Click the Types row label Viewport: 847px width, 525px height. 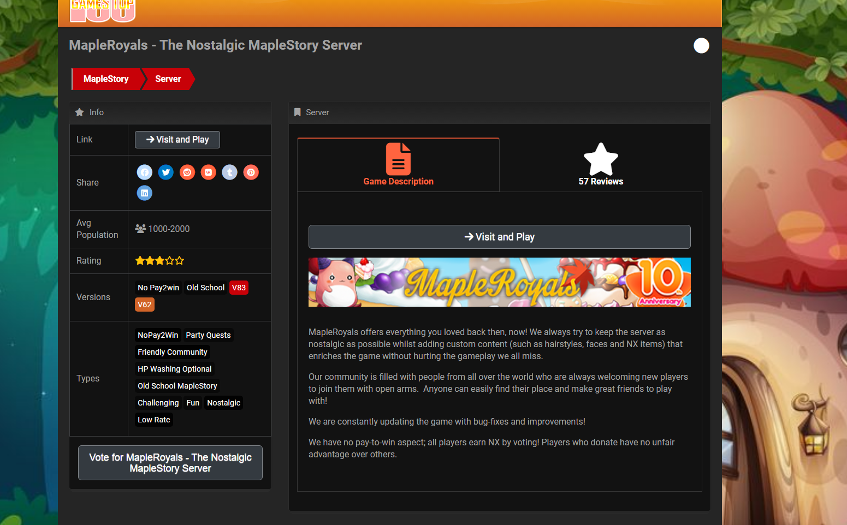[88, 379]
